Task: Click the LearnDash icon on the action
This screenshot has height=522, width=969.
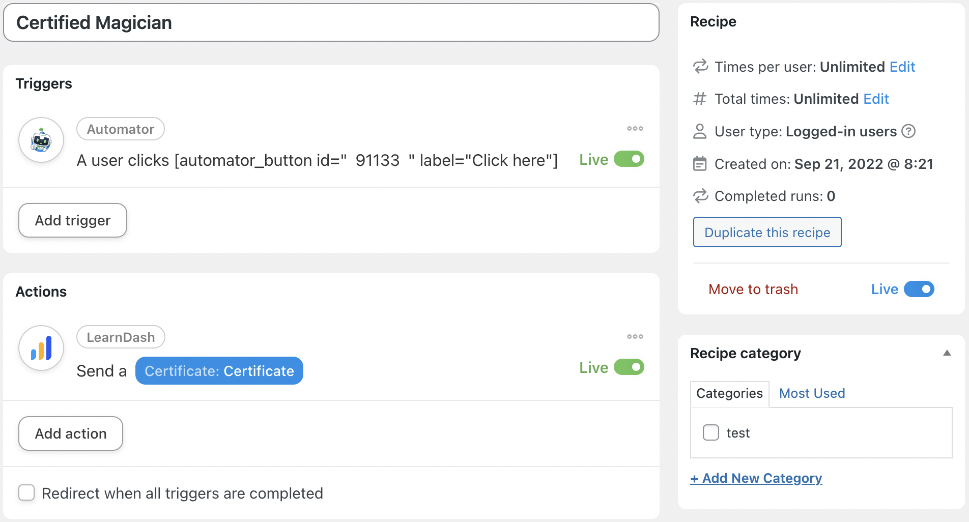Action: click(41, 348)
